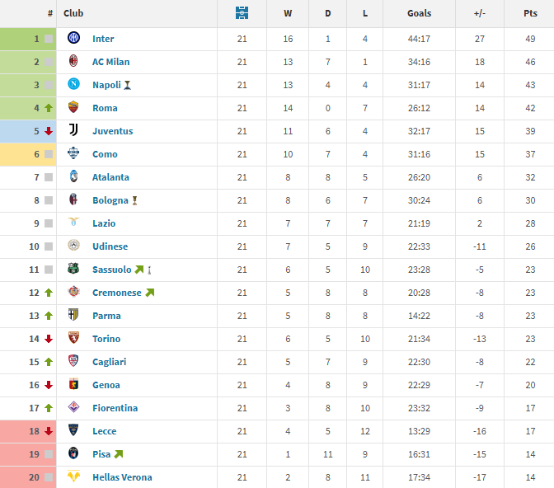The image size is (554, 488).
Task: Click the +/- goal difference header
Action: 479,13
